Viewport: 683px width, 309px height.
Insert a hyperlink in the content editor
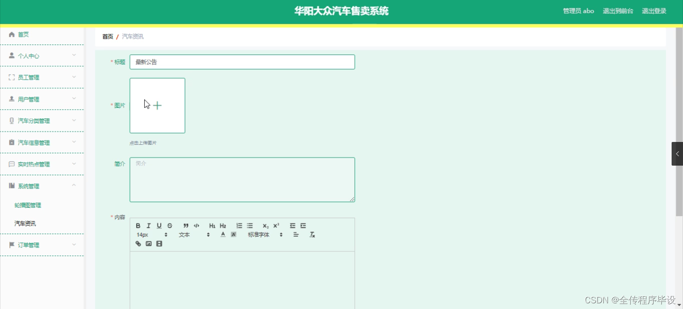point(138,243)
